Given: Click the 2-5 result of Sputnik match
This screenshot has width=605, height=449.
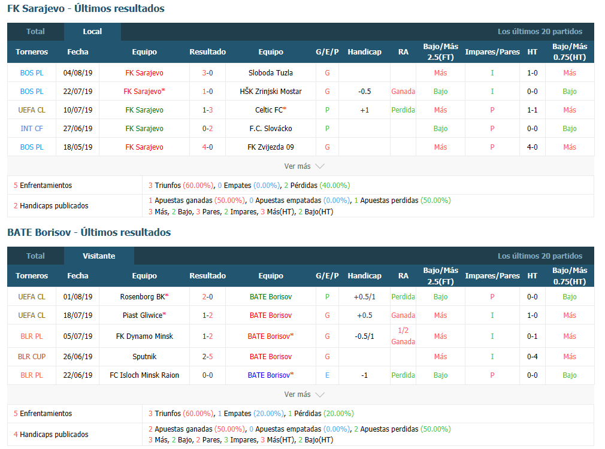Looking at the screenshot, I should tap(208, 356).
